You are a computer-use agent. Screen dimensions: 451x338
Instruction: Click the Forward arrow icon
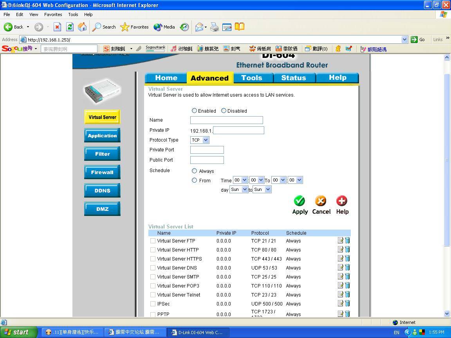(38, 27)
